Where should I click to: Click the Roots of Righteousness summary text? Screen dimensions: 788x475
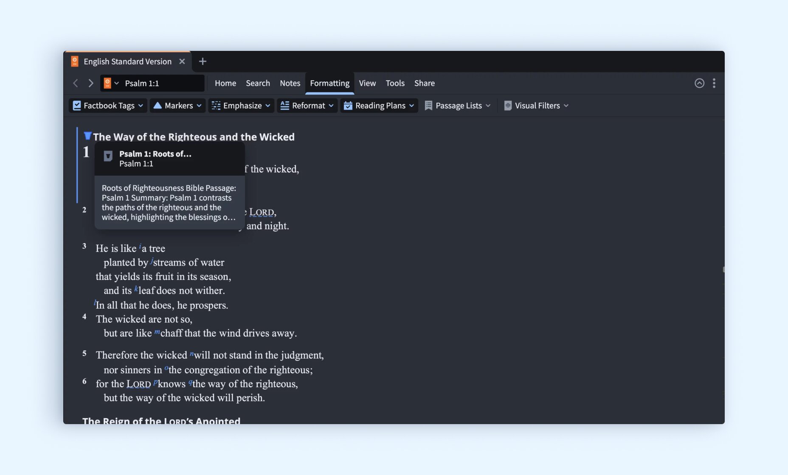[169, 202]
